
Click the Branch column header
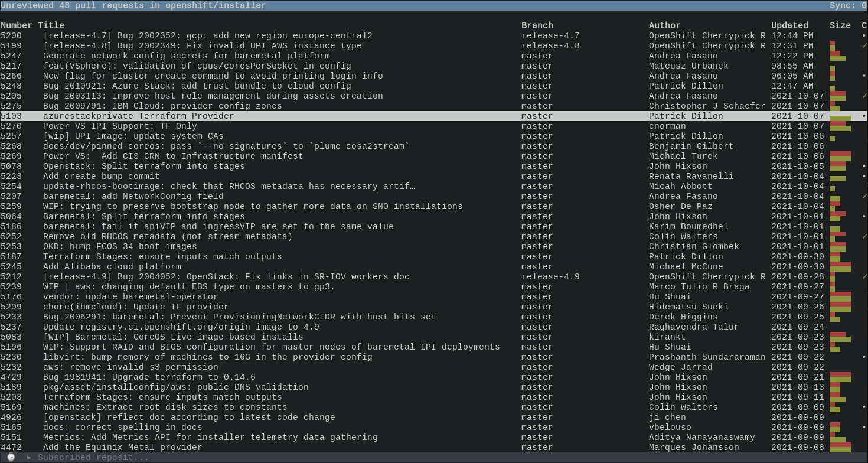point(537,25)
